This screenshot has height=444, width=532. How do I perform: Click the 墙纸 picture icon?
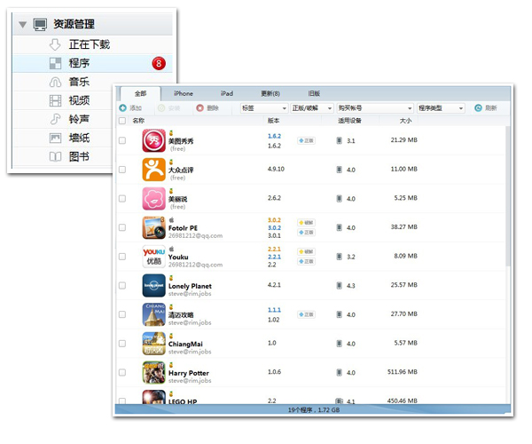pyautogui.click(x=55, y=138)
